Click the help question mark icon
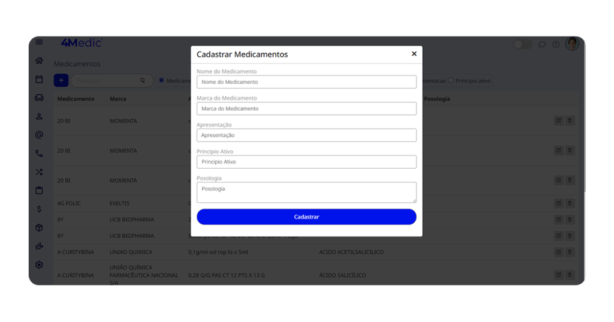614x322 pixels. tap(556, 44)
